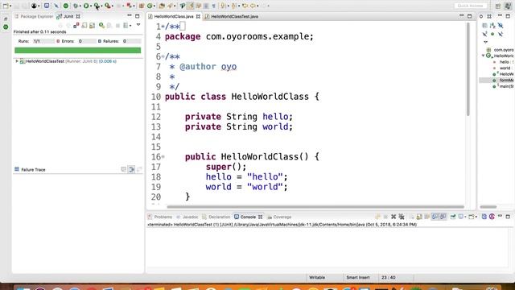Click the External Tools run icon
The width and height of the screenshot is (515, 290).
[x=108, y=6]
